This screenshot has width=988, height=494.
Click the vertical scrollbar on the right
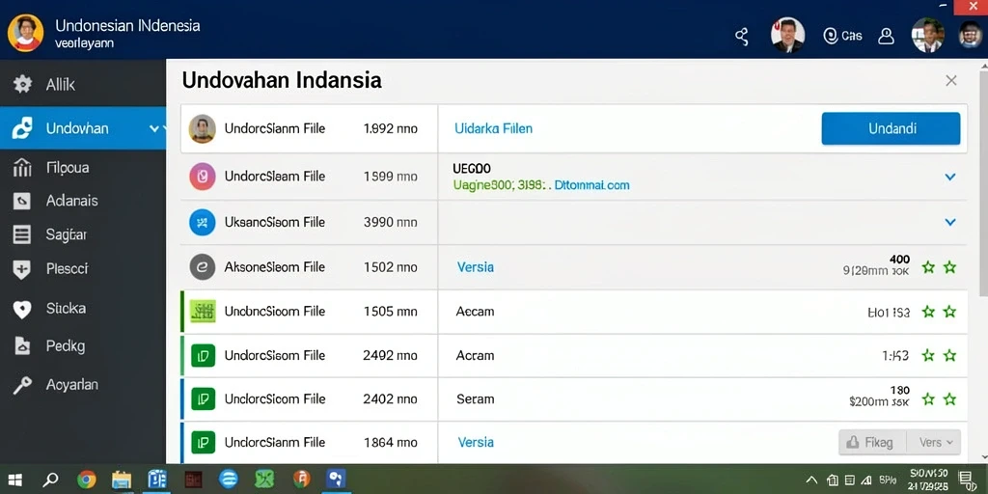point(983,182)
